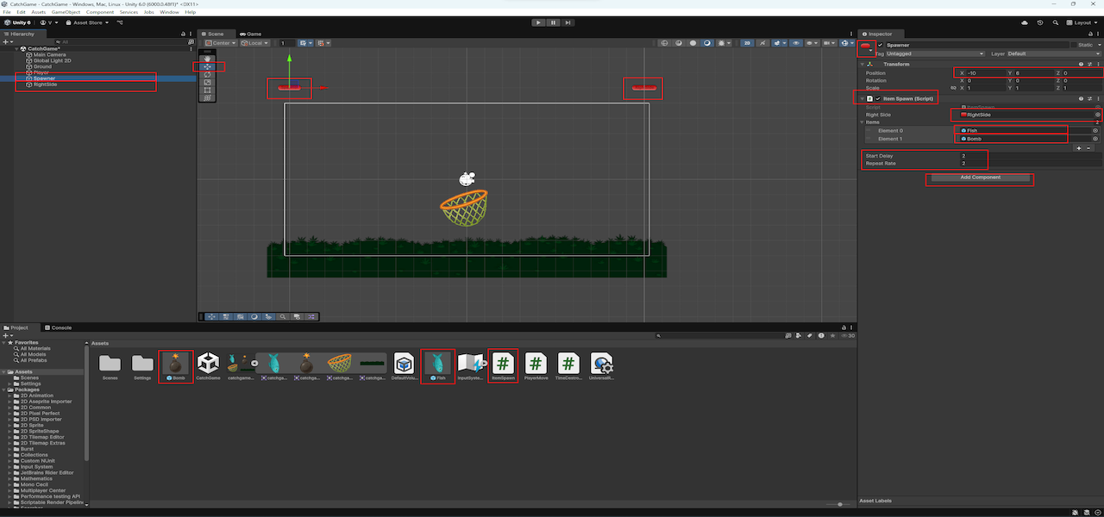Click the Add Component button

(980, 178)
